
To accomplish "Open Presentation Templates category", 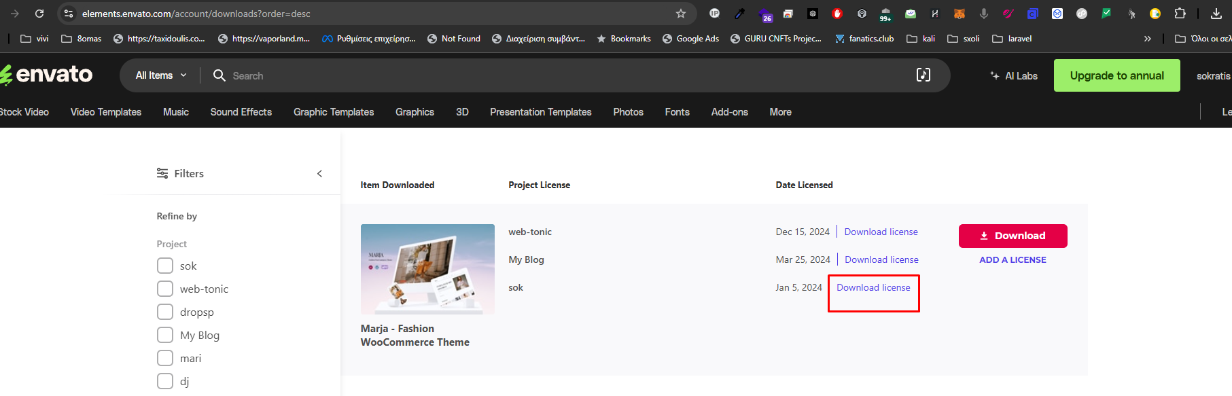I will pos(541,112).
